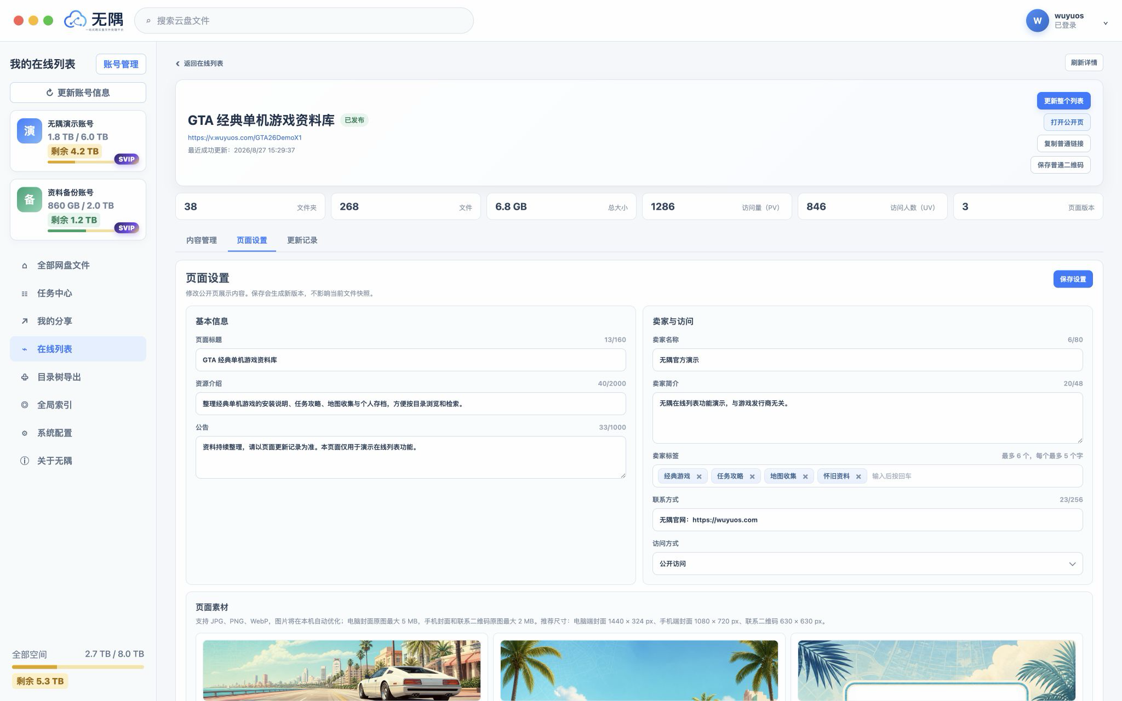
Task: Click the back chevron beside 返回在线列表
Action: click(x=178, y=64)
